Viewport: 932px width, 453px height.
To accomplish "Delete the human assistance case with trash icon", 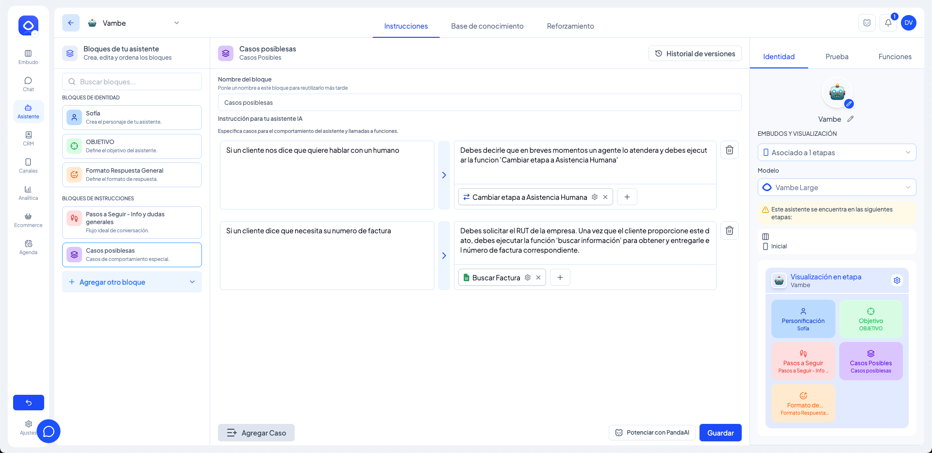I will (729, 150).
